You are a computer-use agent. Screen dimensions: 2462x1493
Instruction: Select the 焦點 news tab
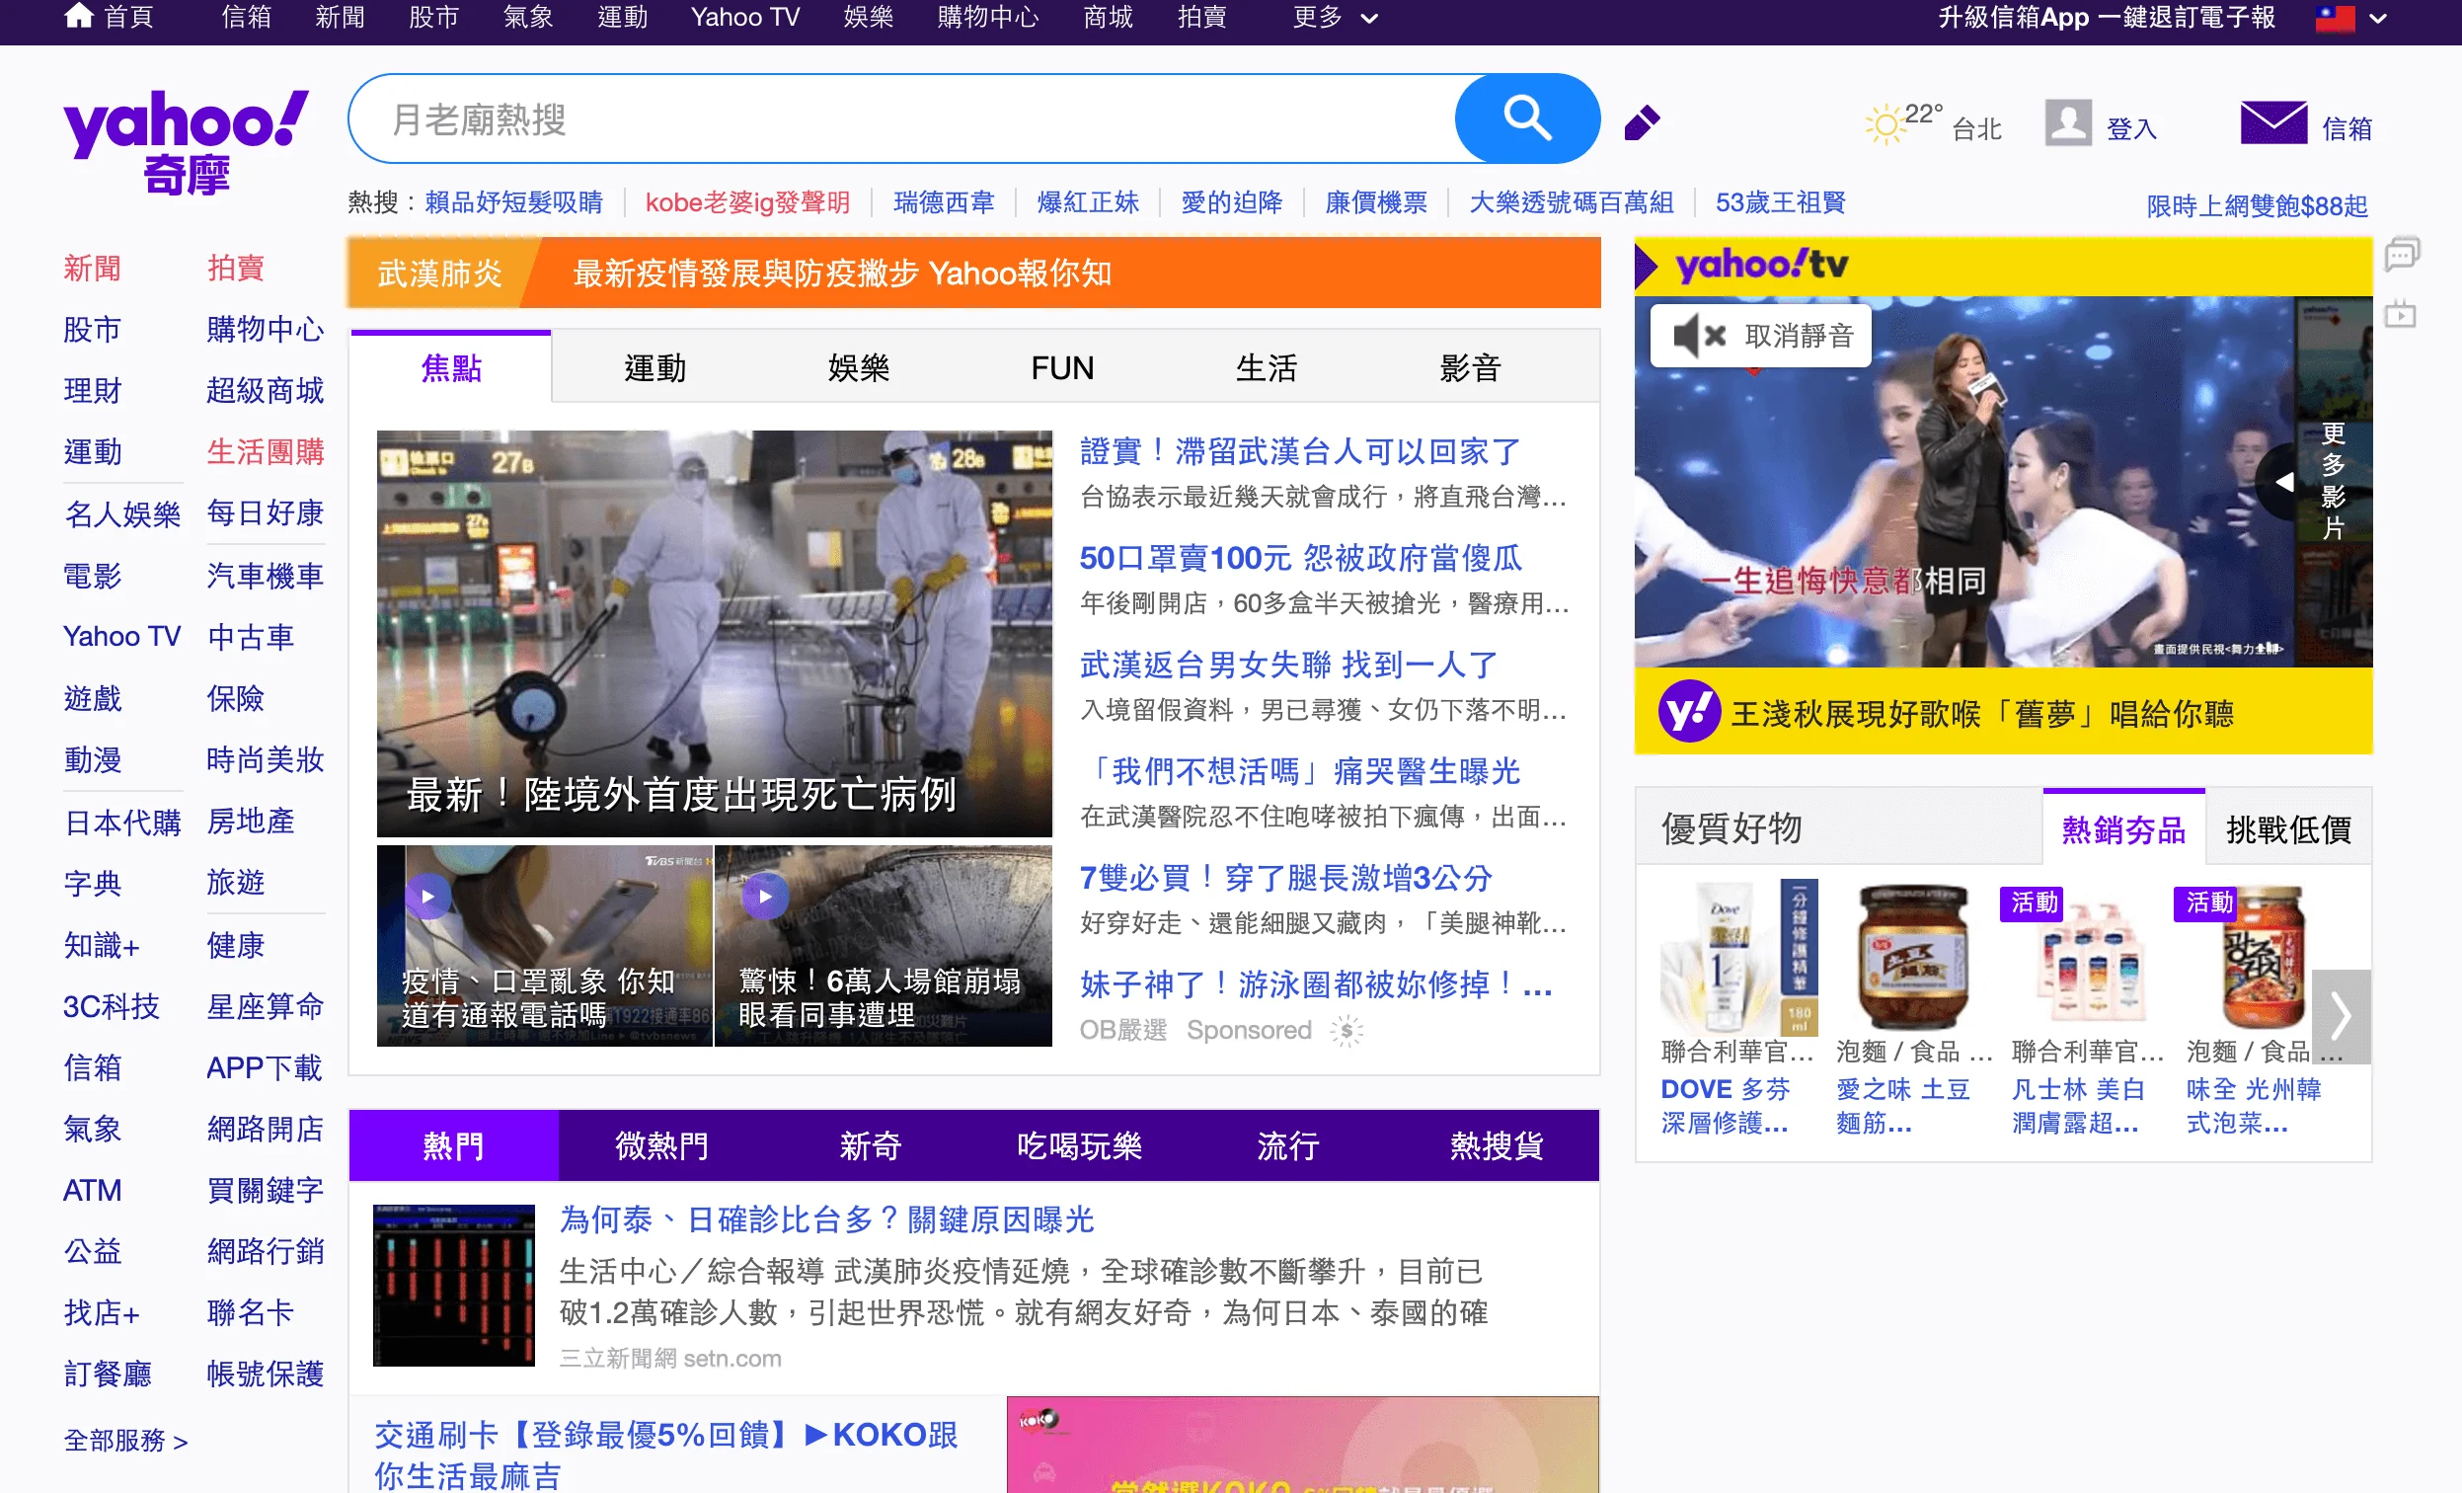click(x=450, y=366)
